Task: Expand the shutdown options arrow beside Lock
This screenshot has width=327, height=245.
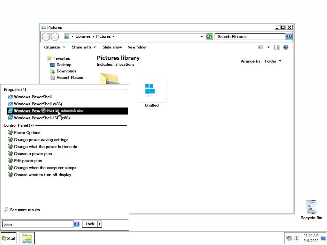Action: 100,224
